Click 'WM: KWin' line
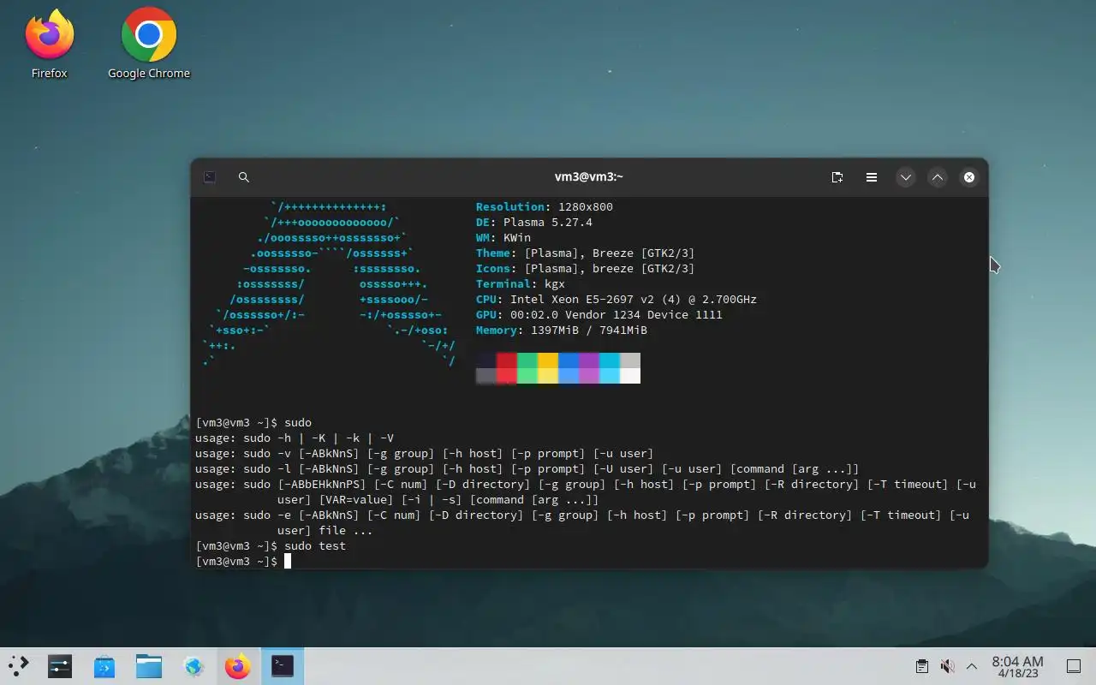Viewport: 1096px width, 685px height. 503,238
